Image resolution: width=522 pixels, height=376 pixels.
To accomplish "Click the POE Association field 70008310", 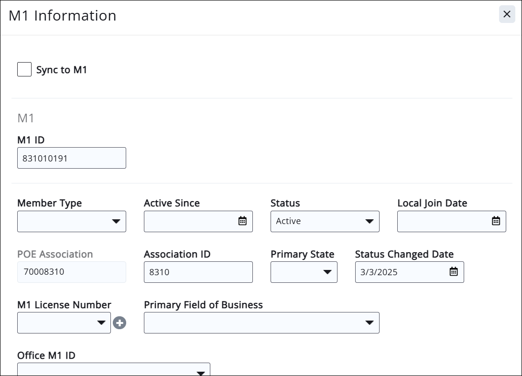I will tap(71, 272).
